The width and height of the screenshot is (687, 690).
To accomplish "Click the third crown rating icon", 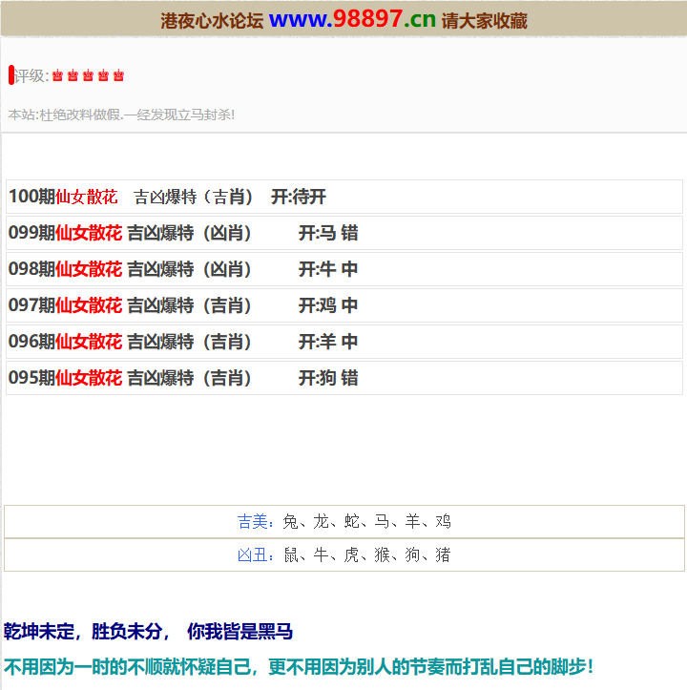I will click(88, 76).
